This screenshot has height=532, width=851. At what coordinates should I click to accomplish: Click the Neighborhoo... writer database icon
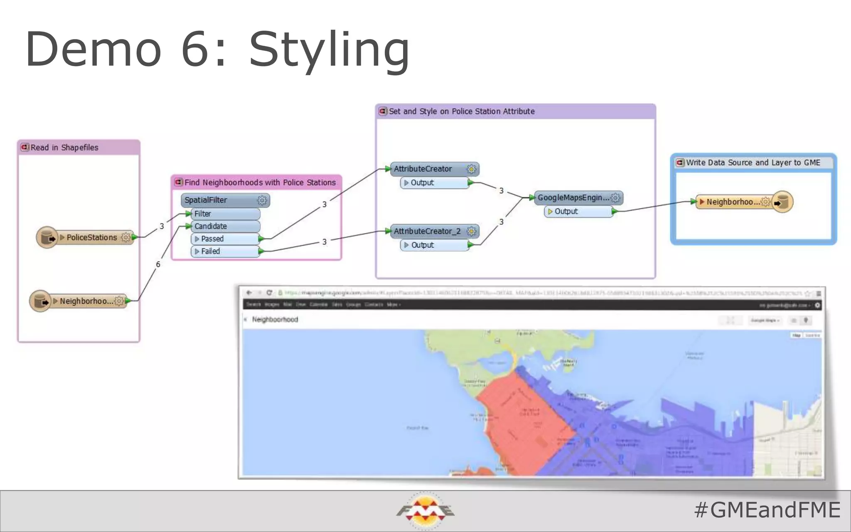click(782, 202)
